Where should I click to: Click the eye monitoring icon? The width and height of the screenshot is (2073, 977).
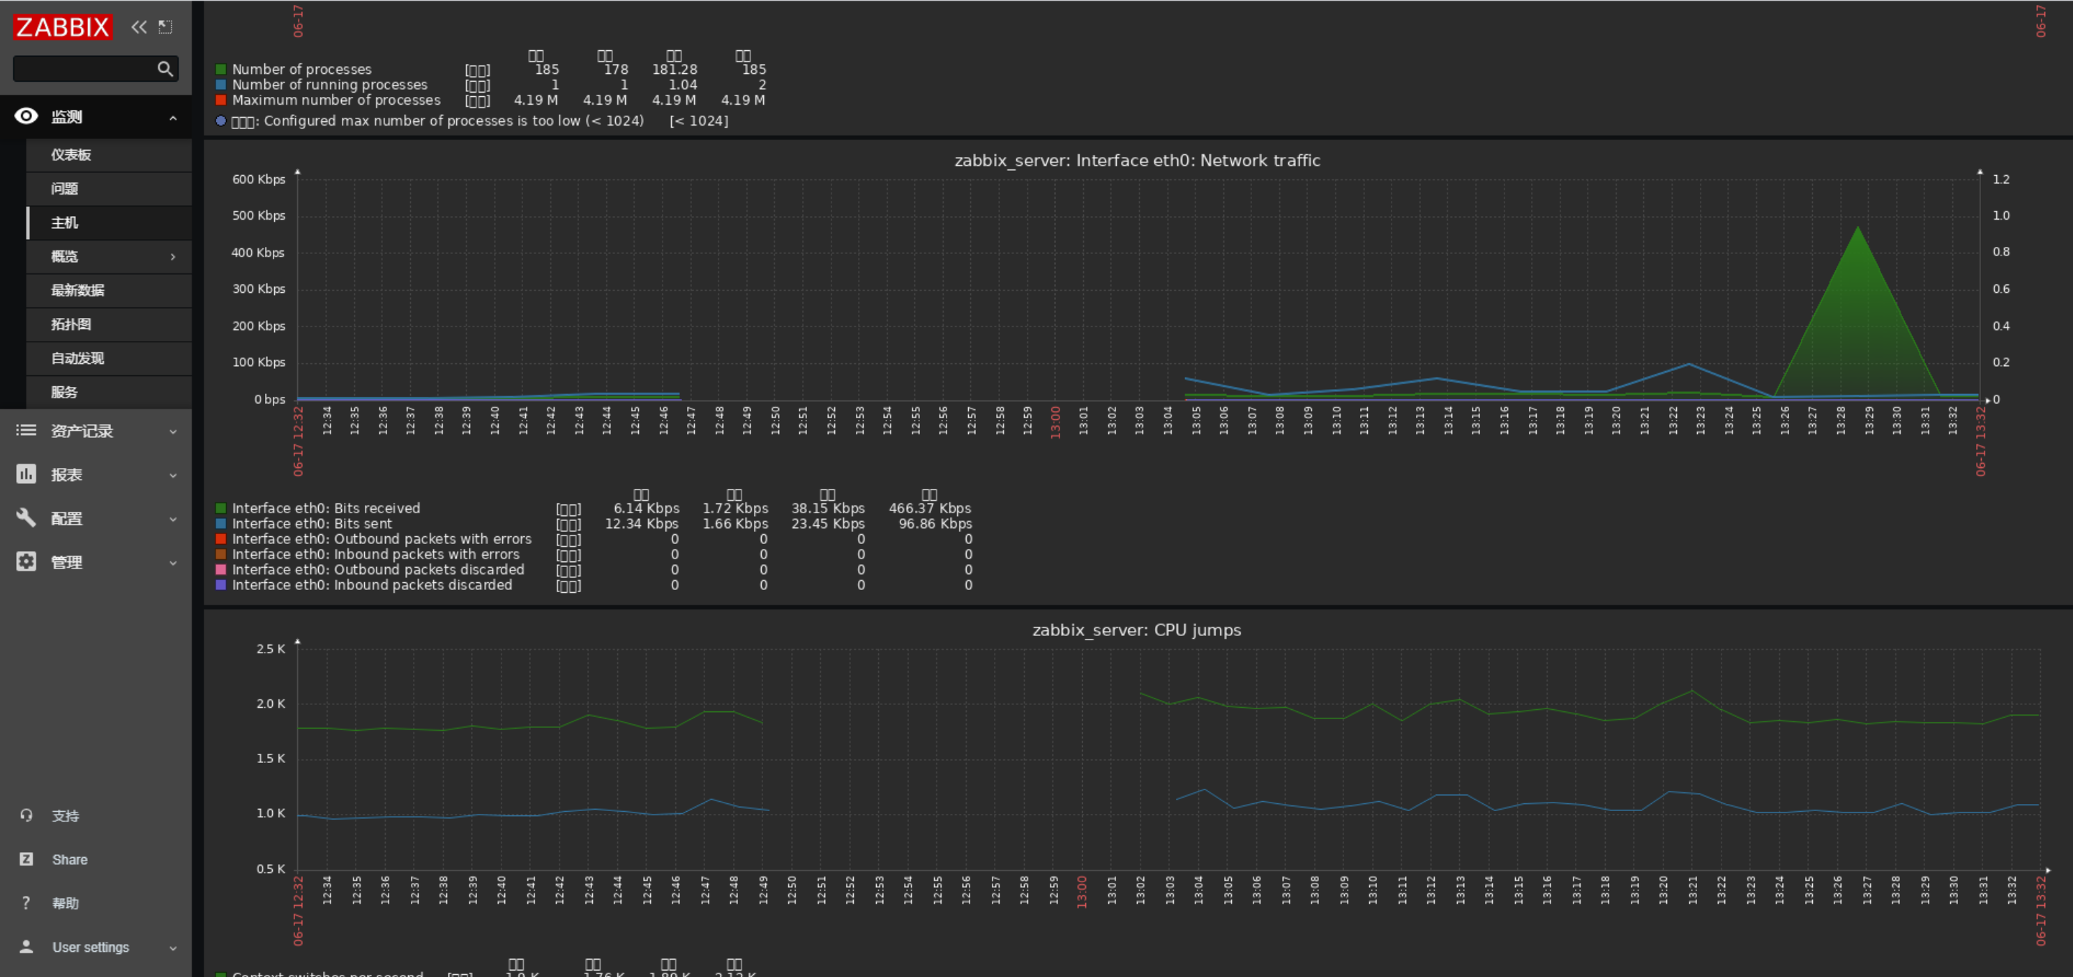point(26,116)
